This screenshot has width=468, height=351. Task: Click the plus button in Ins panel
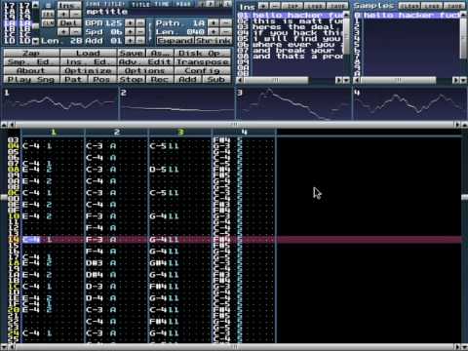coord(263,6)
